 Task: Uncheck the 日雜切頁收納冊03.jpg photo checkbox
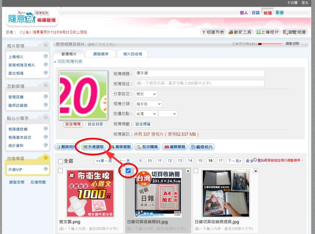coord(128,171)
